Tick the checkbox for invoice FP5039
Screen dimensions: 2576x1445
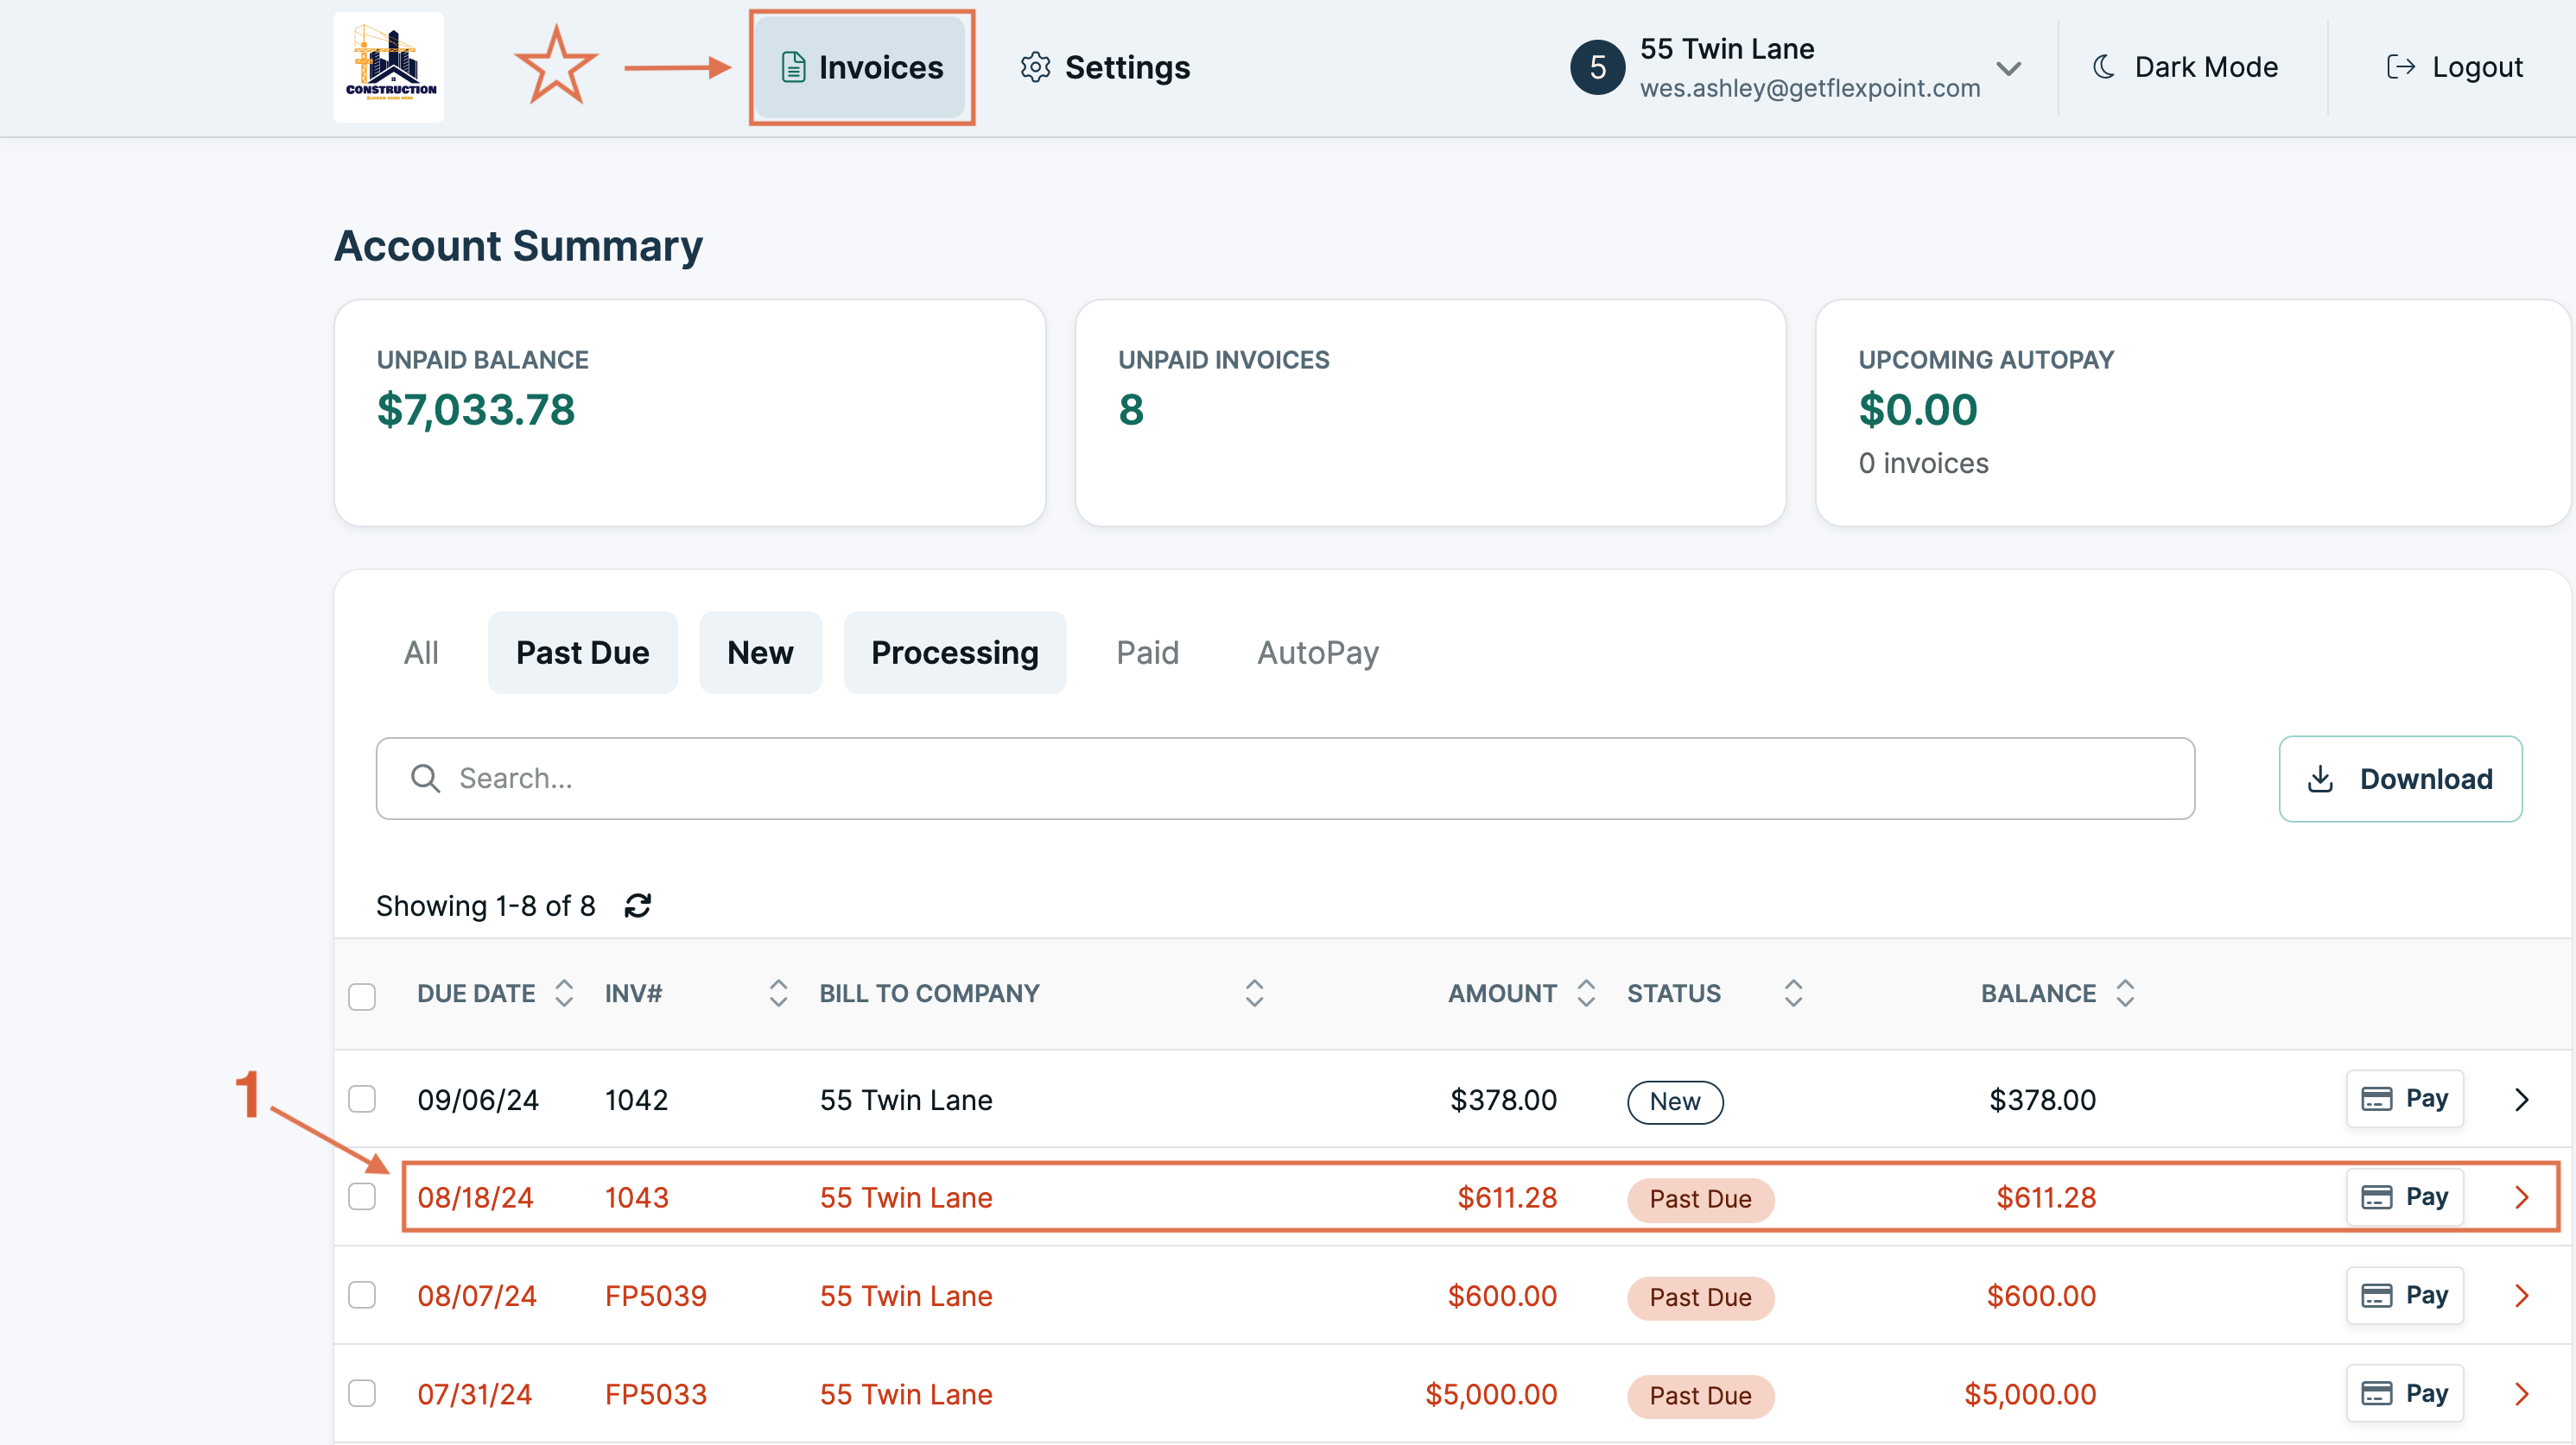coord(362,1295)
